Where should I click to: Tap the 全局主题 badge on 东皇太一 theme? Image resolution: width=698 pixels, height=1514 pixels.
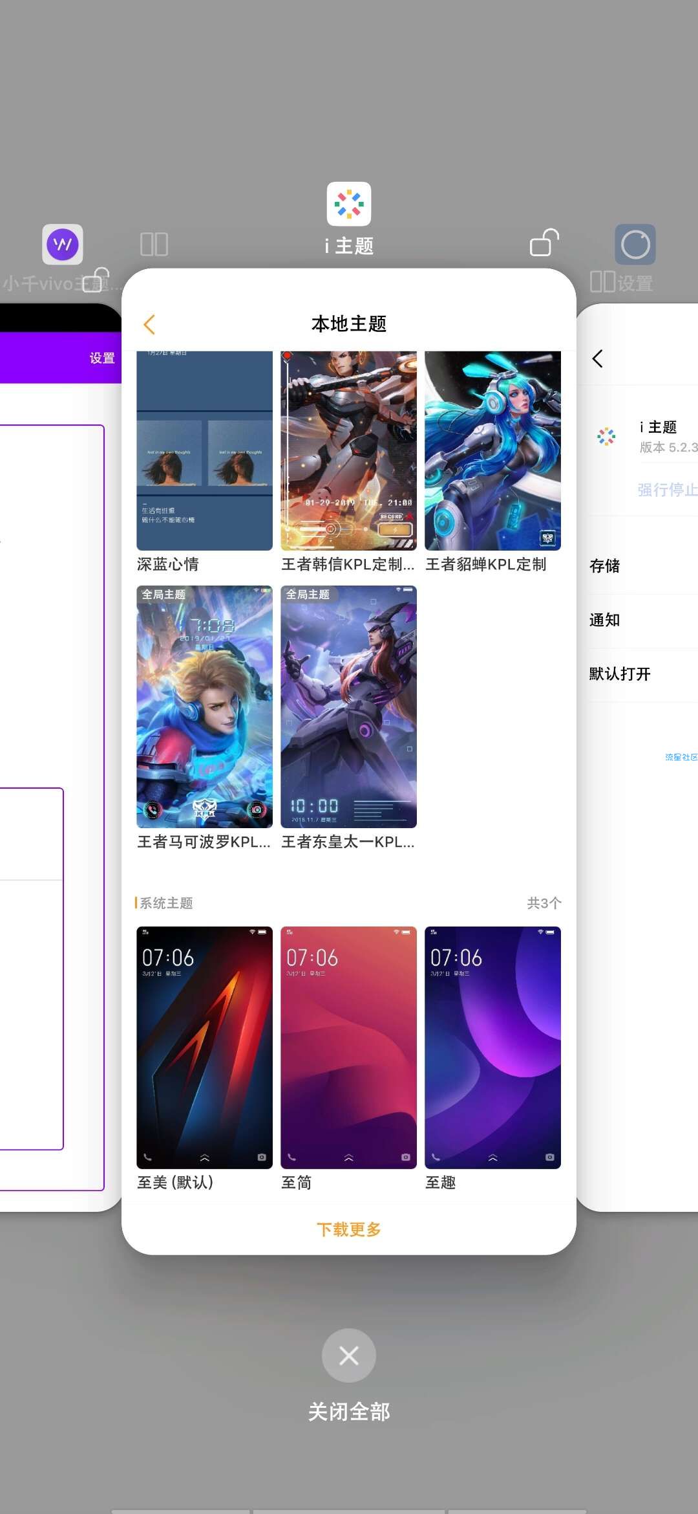click(308, 594)
